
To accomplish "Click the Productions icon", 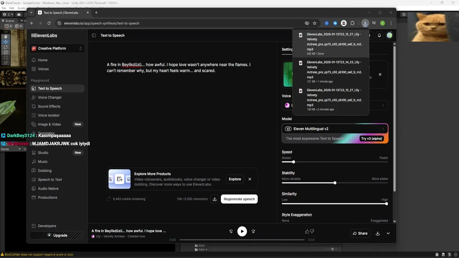I will click(34, 197).
